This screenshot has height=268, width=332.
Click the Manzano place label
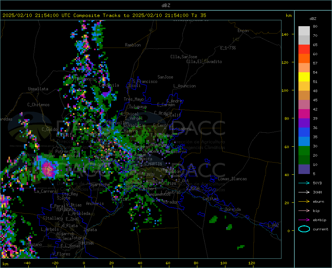tap(34, 244)
